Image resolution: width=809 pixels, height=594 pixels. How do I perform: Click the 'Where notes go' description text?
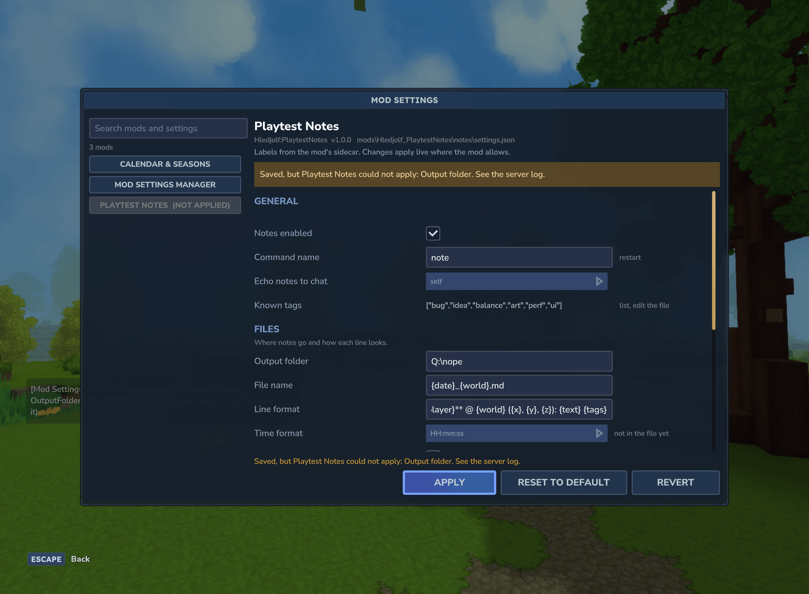[x=321, y=342]
